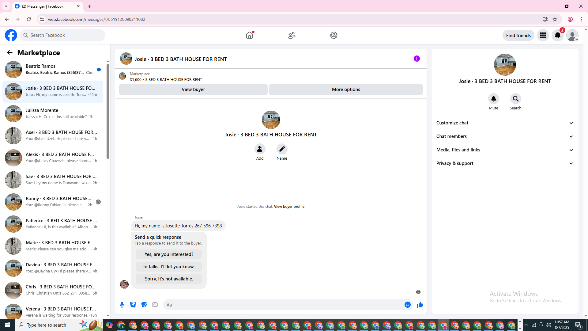Open Julissa Morente conversation
Screen dimensions: 588x331
point(53,113)
